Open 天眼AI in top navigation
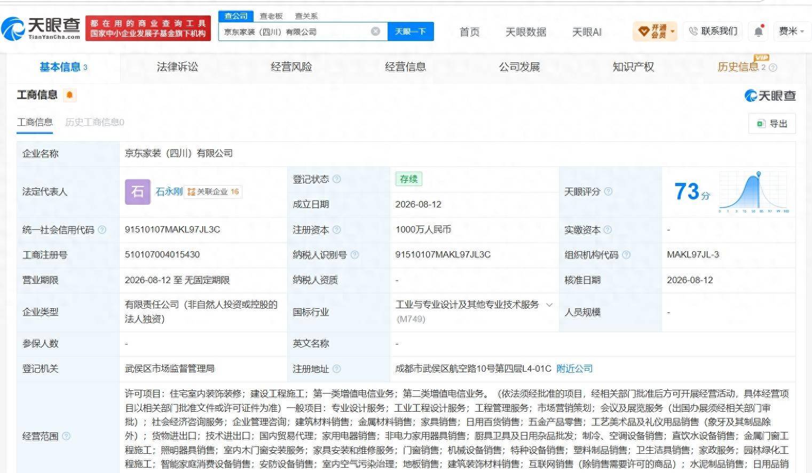The image size is (812, 473). pyautogui.click(x=587, y=32)
